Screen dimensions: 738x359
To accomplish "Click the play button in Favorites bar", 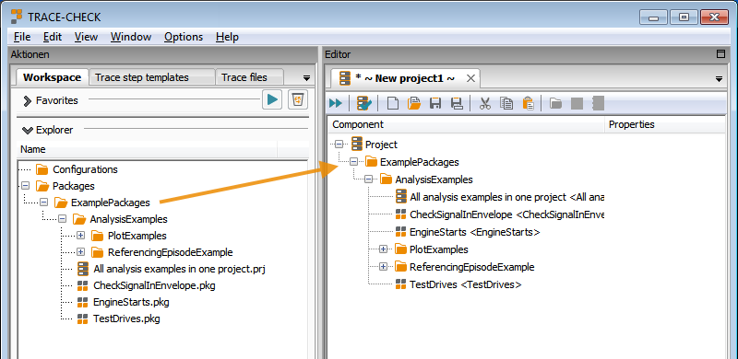I will tap(272, 99).
